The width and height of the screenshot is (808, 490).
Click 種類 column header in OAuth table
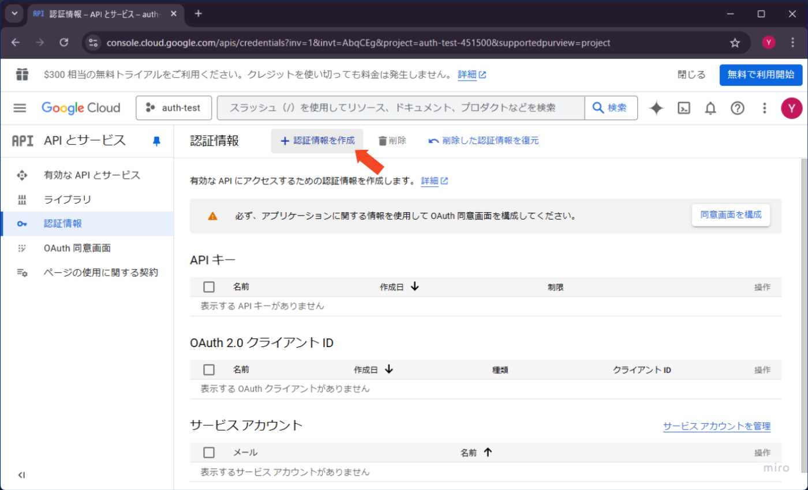pos(500,370)
